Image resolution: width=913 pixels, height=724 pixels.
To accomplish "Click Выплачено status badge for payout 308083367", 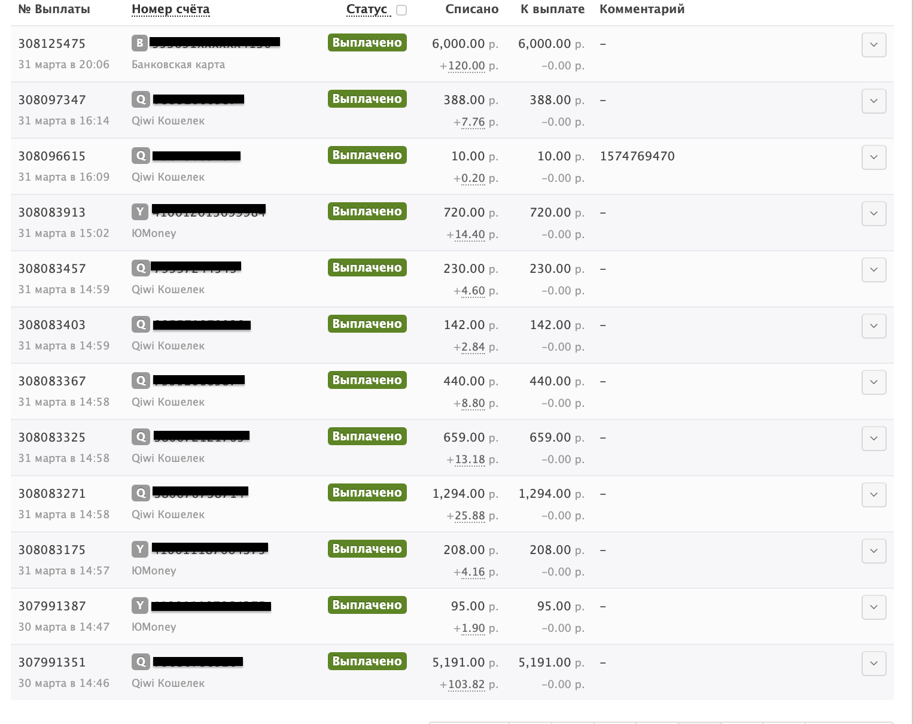I will (367, 380).
